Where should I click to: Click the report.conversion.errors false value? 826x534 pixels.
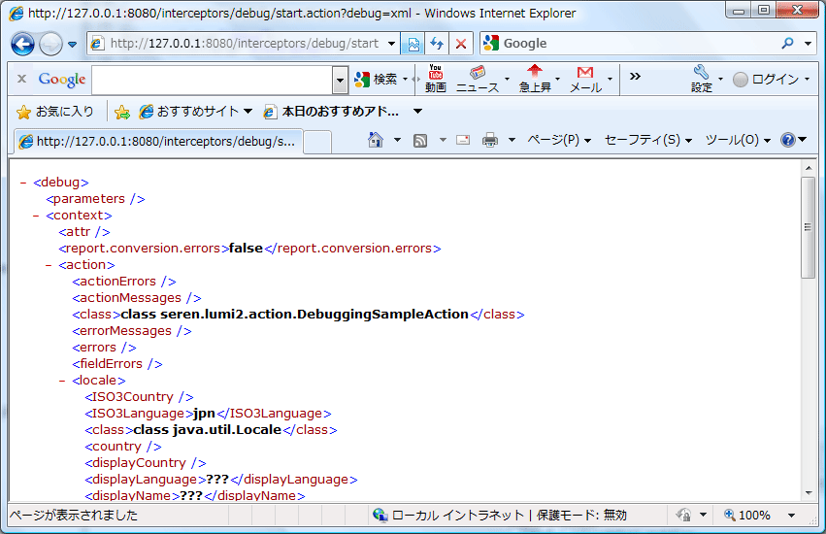point(246,249)
